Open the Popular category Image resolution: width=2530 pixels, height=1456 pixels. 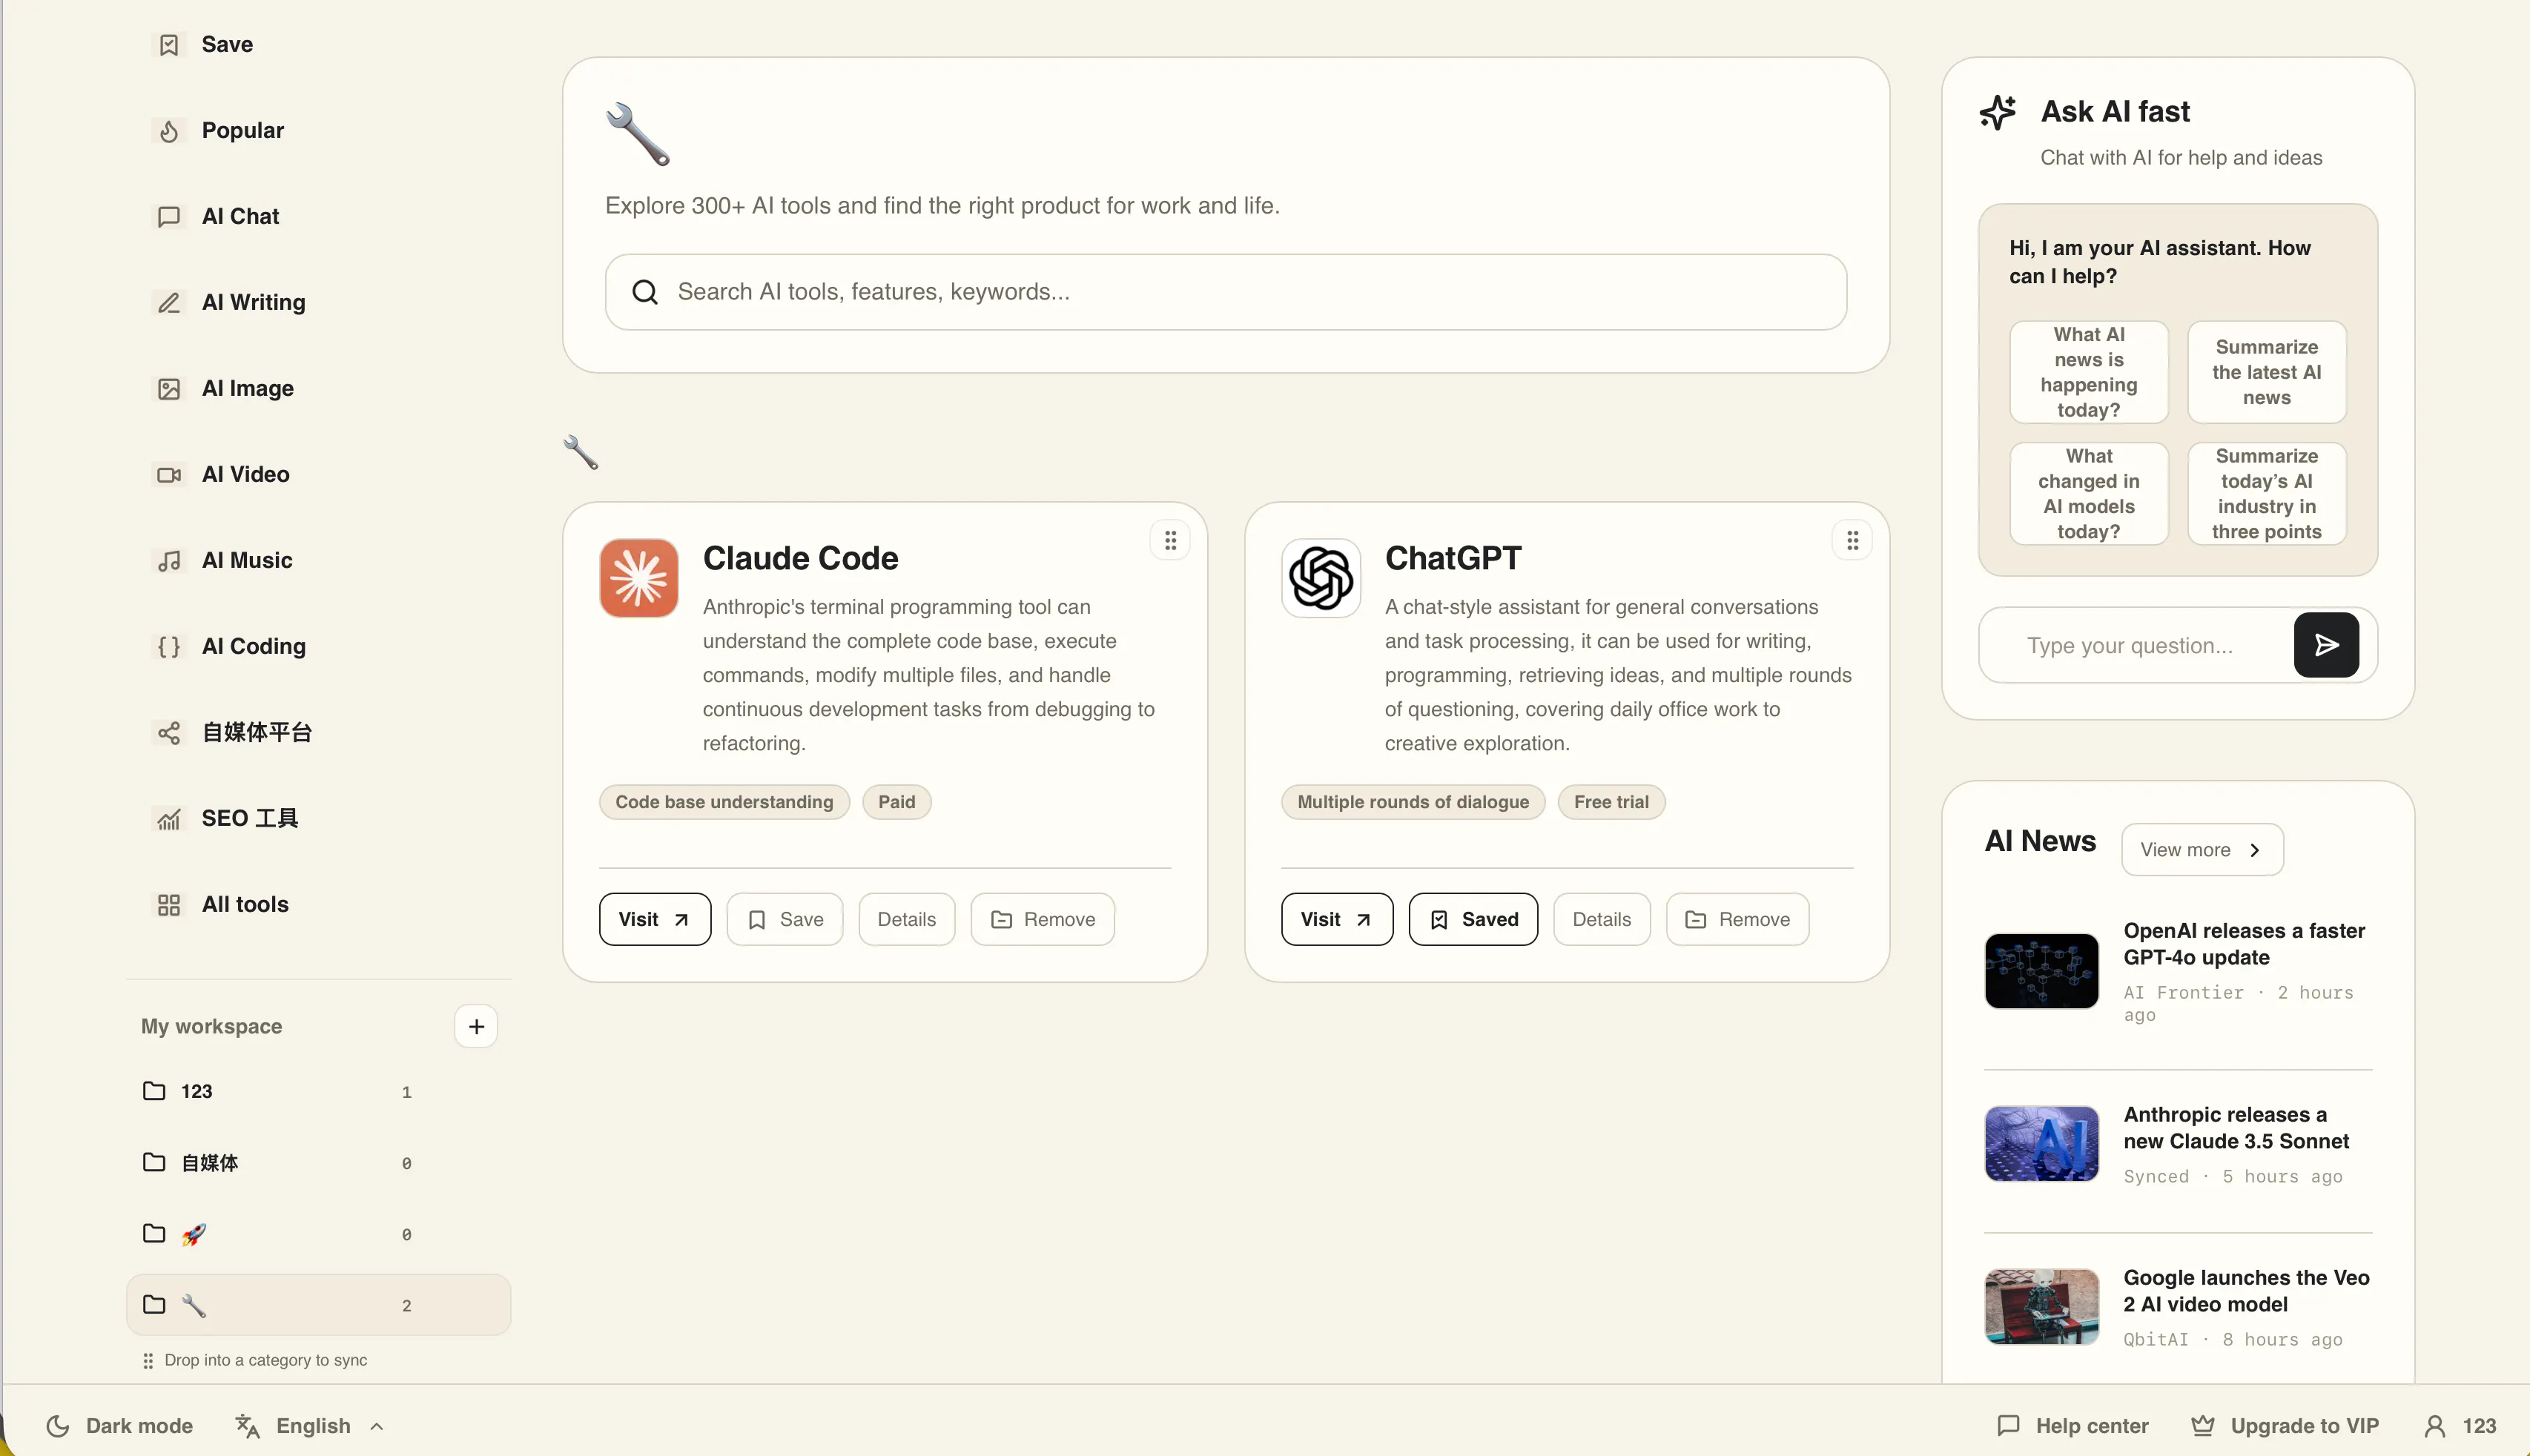318,130
